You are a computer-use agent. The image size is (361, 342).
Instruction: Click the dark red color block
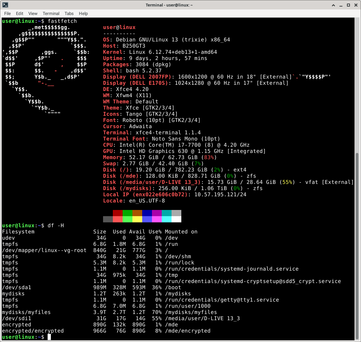click(x=118, y=213)
